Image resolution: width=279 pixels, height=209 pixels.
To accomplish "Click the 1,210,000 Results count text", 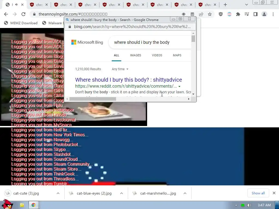I will [x=88, y=69].
